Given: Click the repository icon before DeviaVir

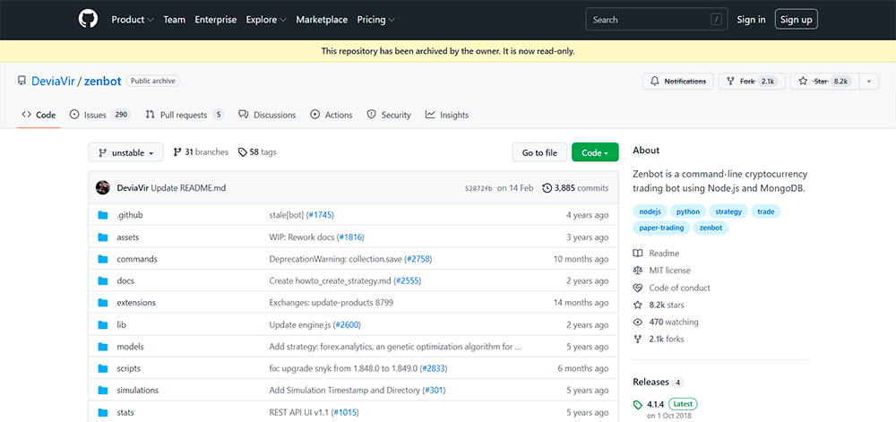Looking at the screenshot, I should coord(22,82).
